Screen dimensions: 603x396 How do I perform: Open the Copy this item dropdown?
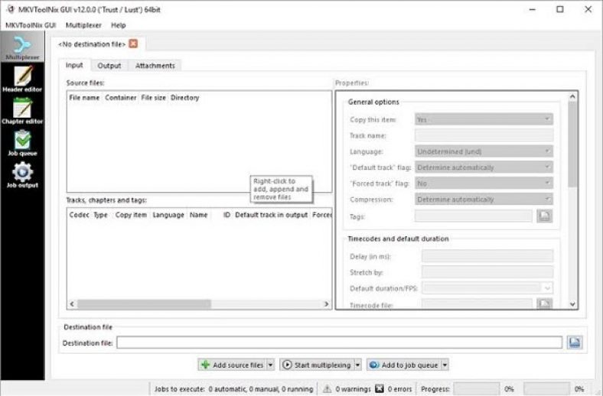pyautogui.click(x=484, y=119)
